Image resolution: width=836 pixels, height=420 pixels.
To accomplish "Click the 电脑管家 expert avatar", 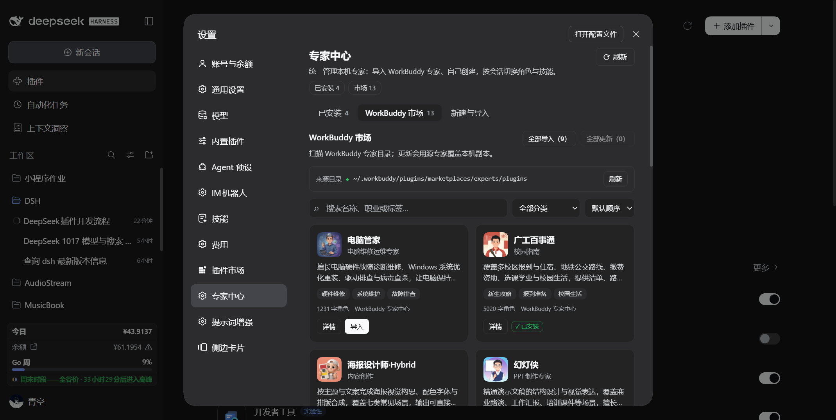I will point(329,245).
